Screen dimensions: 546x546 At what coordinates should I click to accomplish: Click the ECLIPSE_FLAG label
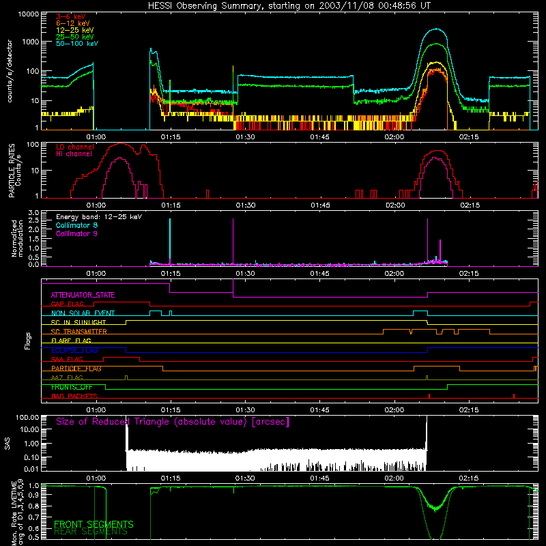pyautogui.click(x=74, y=350)
